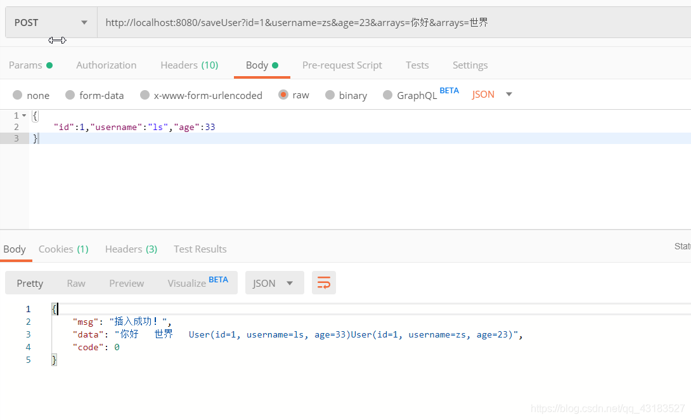Click the "msg" line in the response
This screenshot has height=420, width=691.
[x=122, y=322]
